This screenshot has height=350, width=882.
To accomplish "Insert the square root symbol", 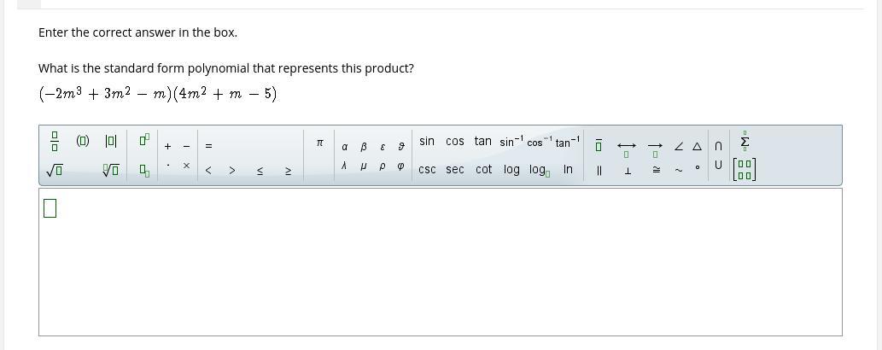I will pyautogui.click(x=55, y=171).
